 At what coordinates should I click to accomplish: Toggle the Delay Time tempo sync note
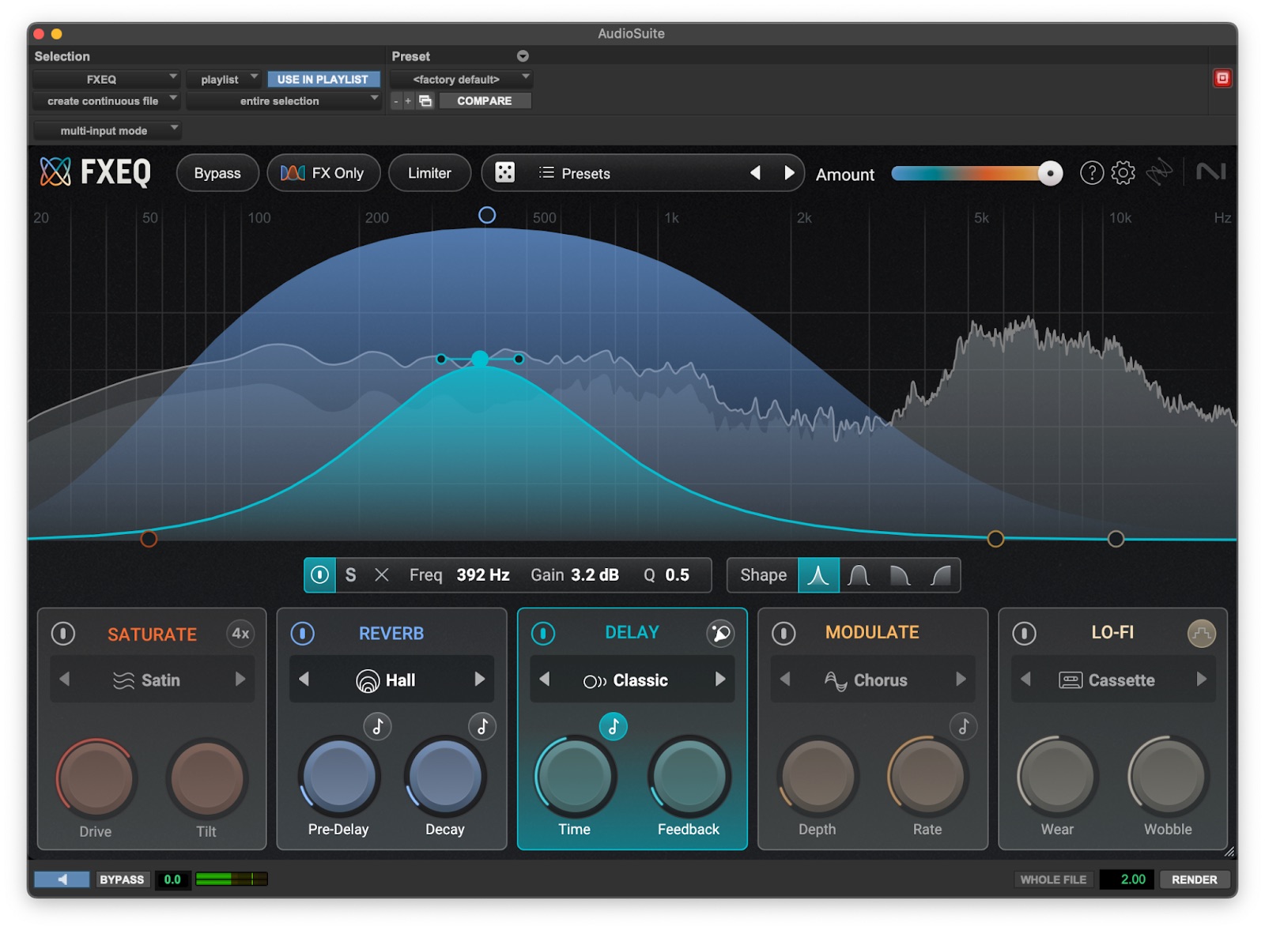point(613,726)
